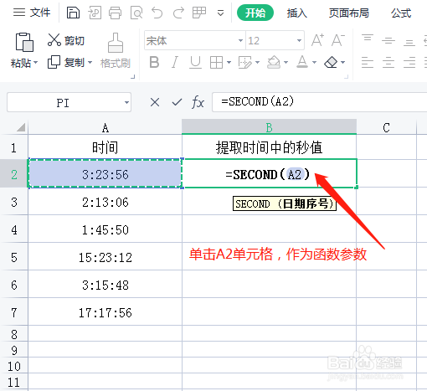Click cell with 3:23:56
The width and height of the screenshot is (427, 391).
[105, 174]
